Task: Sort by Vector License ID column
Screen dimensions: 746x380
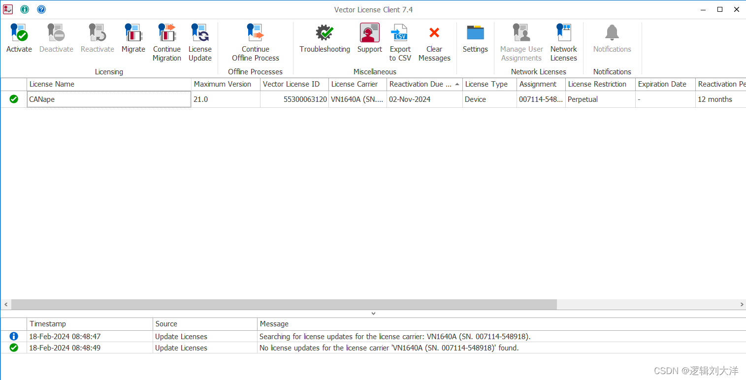Action: pos(294,84)
